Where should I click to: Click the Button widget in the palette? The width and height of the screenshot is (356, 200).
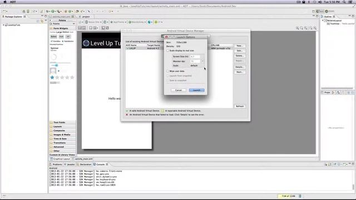[53, 37]
